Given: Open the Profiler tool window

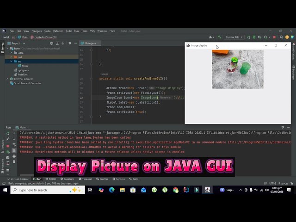Looking at the screenshot, I should (102, 179).
